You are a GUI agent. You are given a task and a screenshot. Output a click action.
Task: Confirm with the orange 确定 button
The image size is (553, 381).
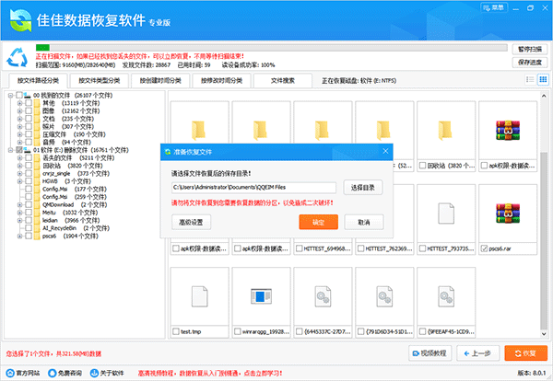[319, 222]
